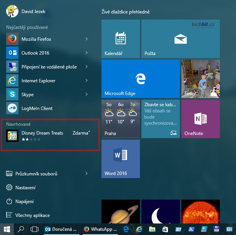The height and width of the screenshot is (235, 236).
Task: Launch LogMeIn Client
Action: point(47,108)
